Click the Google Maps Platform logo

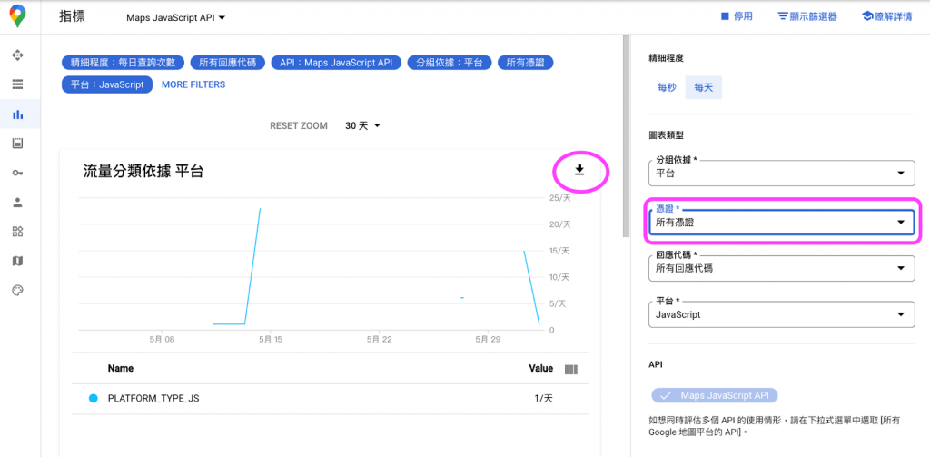click(x=18, y=16)
